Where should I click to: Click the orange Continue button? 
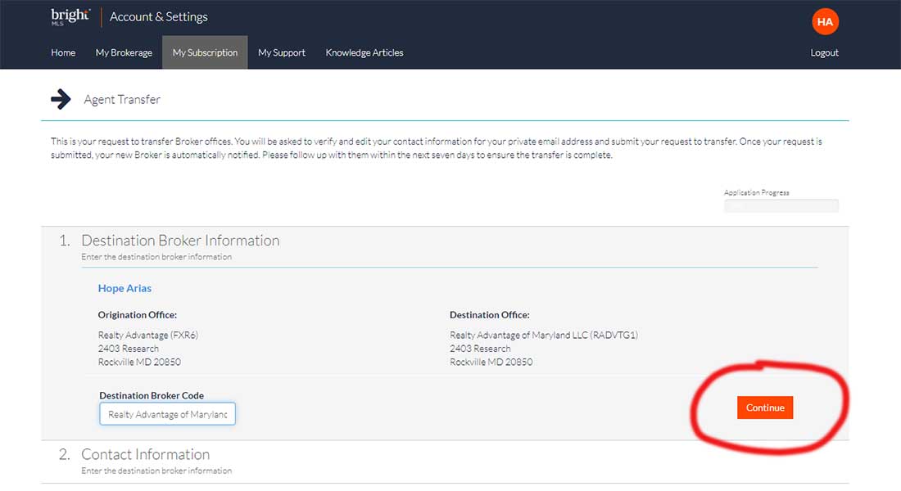[765, 408]
